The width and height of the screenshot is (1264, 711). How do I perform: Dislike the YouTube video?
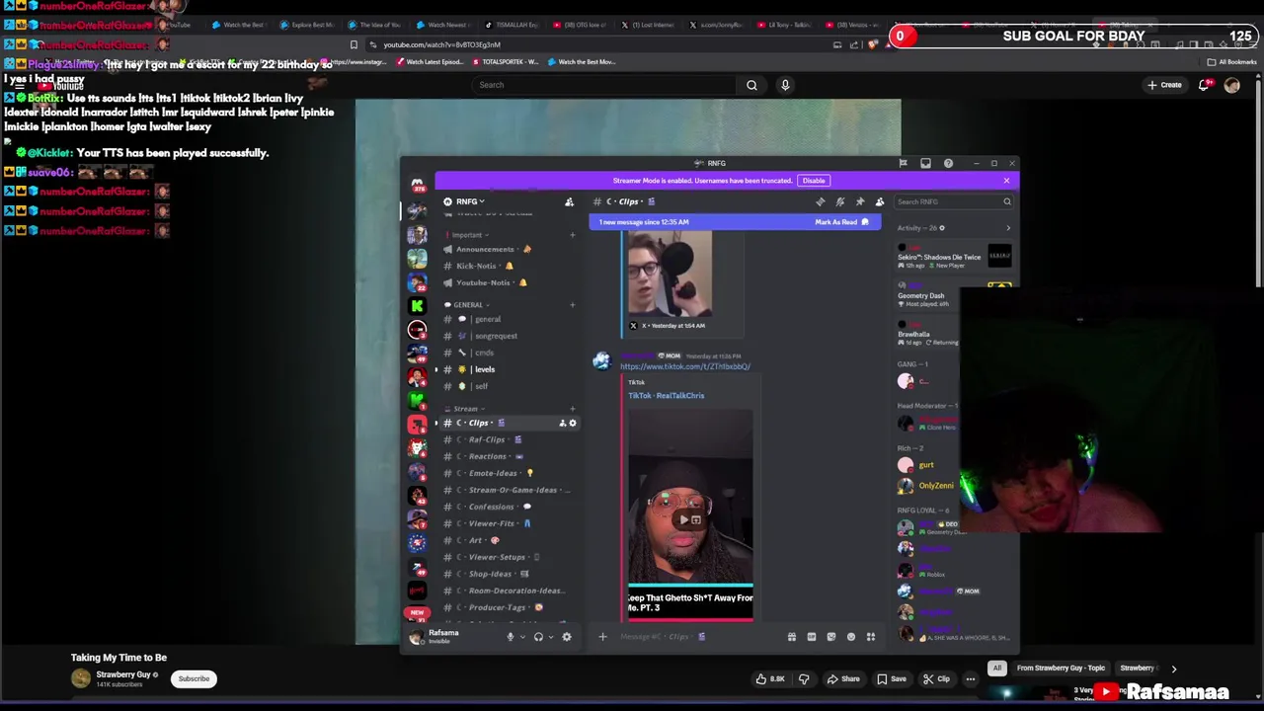pos(804,678)
